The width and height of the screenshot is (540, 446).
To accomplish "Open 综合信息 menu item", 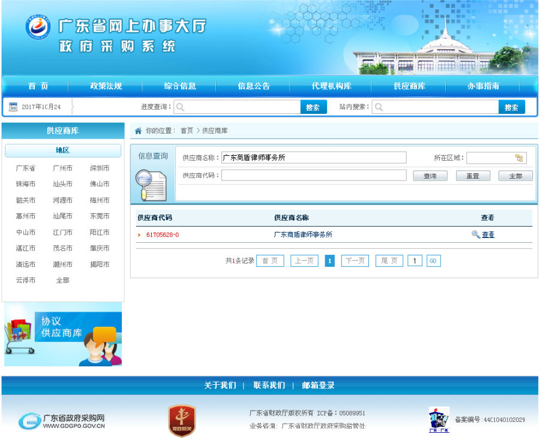I will (x=180, y=86).
